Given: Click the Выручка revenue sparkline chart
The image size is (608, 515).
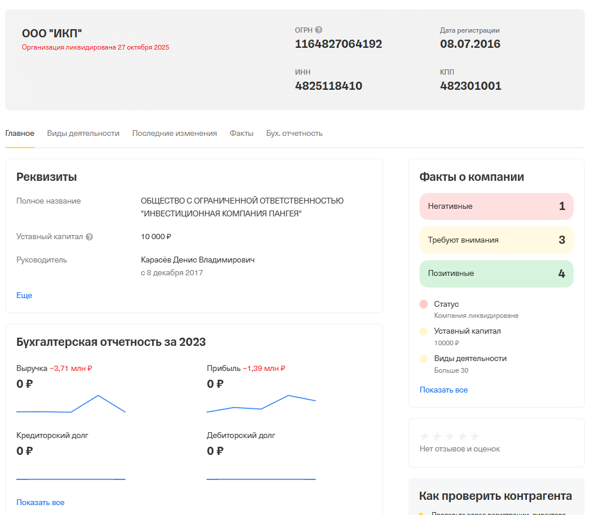Looking at the screenshot, I should coord(70,407).
